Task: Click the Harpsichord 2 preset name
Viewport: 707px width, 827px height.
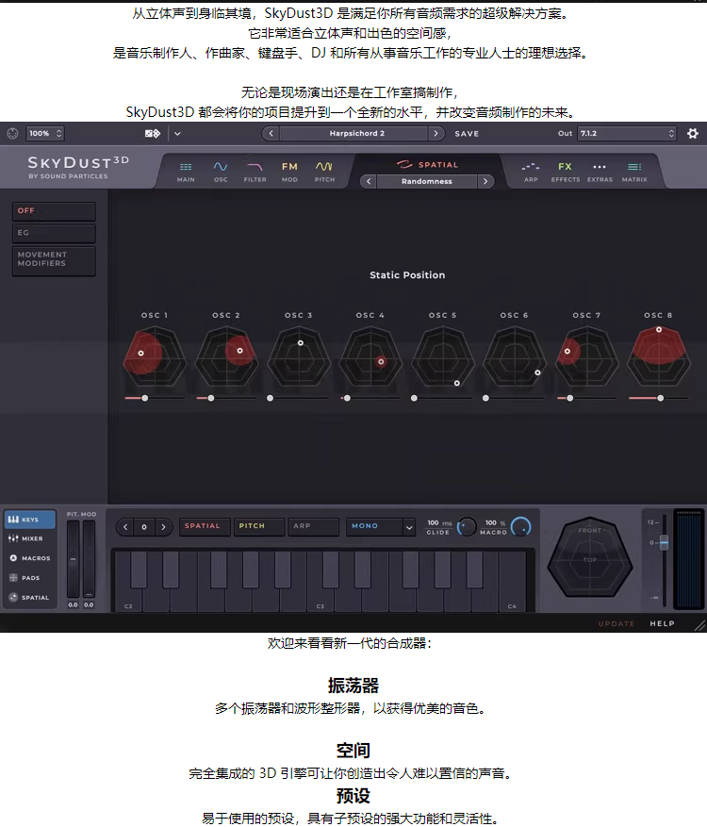Action: coord(357,134)
